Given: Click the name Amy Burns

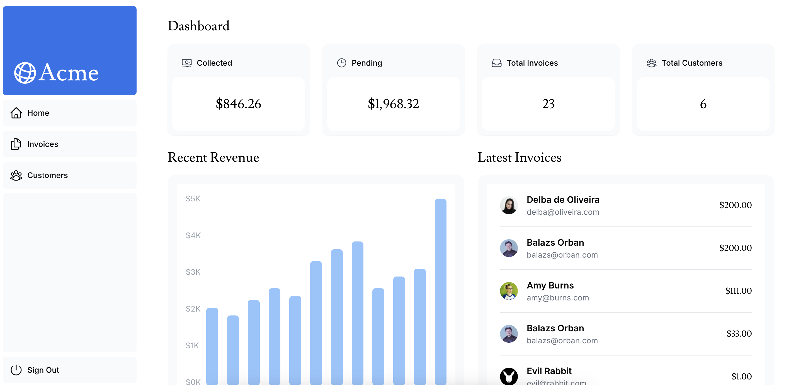Looking at the screenshot, I should pyautogui.click(x=550, y=285).
